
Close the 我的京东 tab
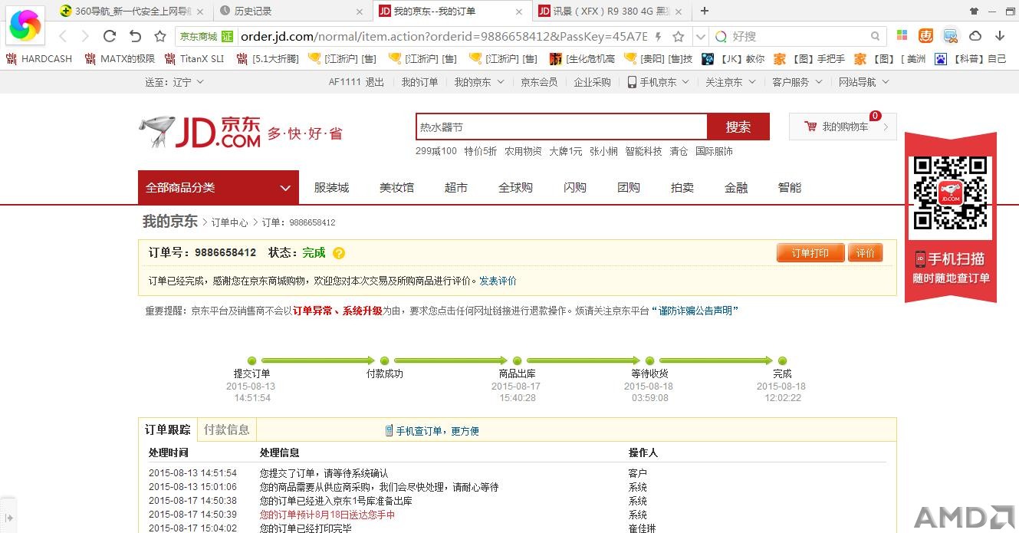[x=519, y=12]
